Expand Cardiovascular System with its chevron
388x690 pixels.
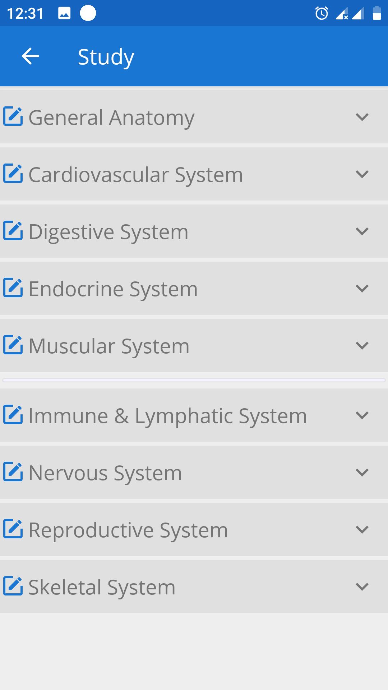pos(362,174)
